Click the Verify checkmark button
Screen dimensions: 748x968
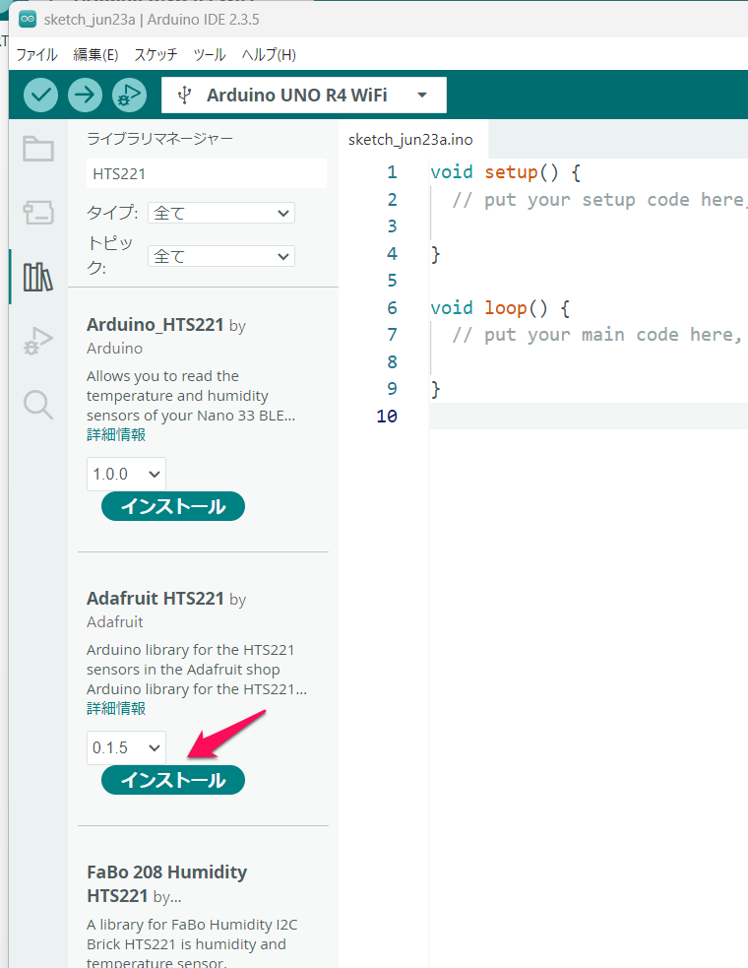pyautogui.click(x=40, y=96)
